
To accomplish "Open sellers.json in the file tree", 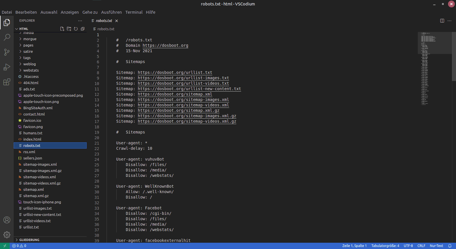I will (50, 158).
